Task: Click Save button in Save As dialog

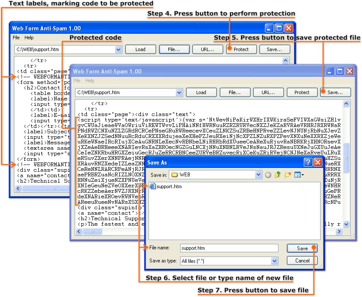Action: [x=302, y=248]
